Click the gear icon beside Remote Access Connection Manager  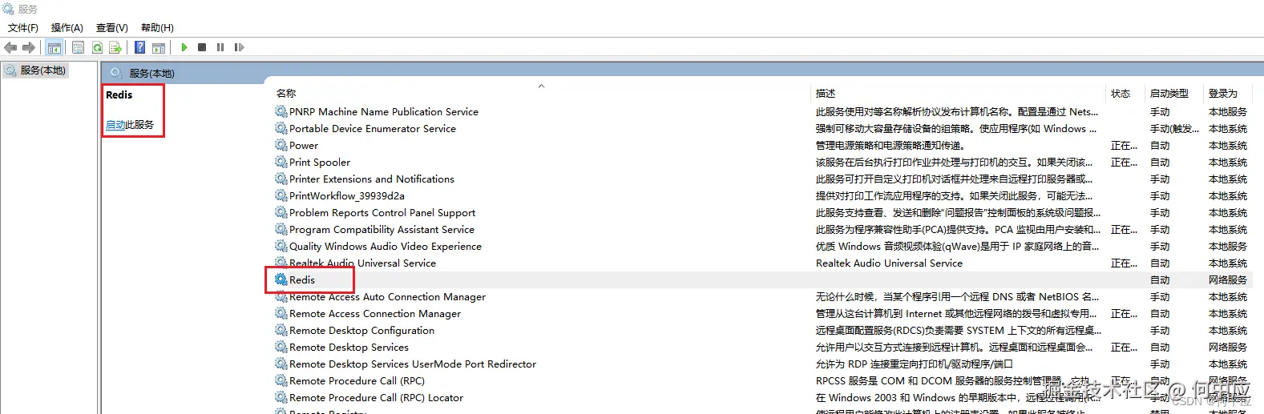coord(281,313)
